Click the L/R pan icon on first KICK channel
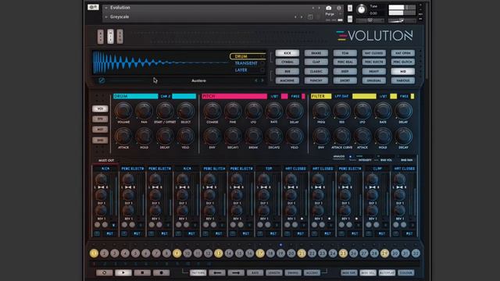This screenshot has height=281, width=500. (101, 187)
